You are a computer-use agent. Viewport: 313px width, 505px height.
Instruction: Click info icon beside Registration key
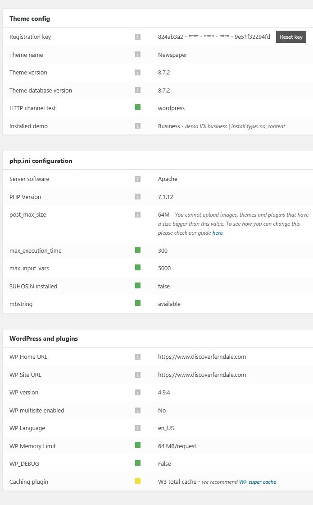point(138,37)
